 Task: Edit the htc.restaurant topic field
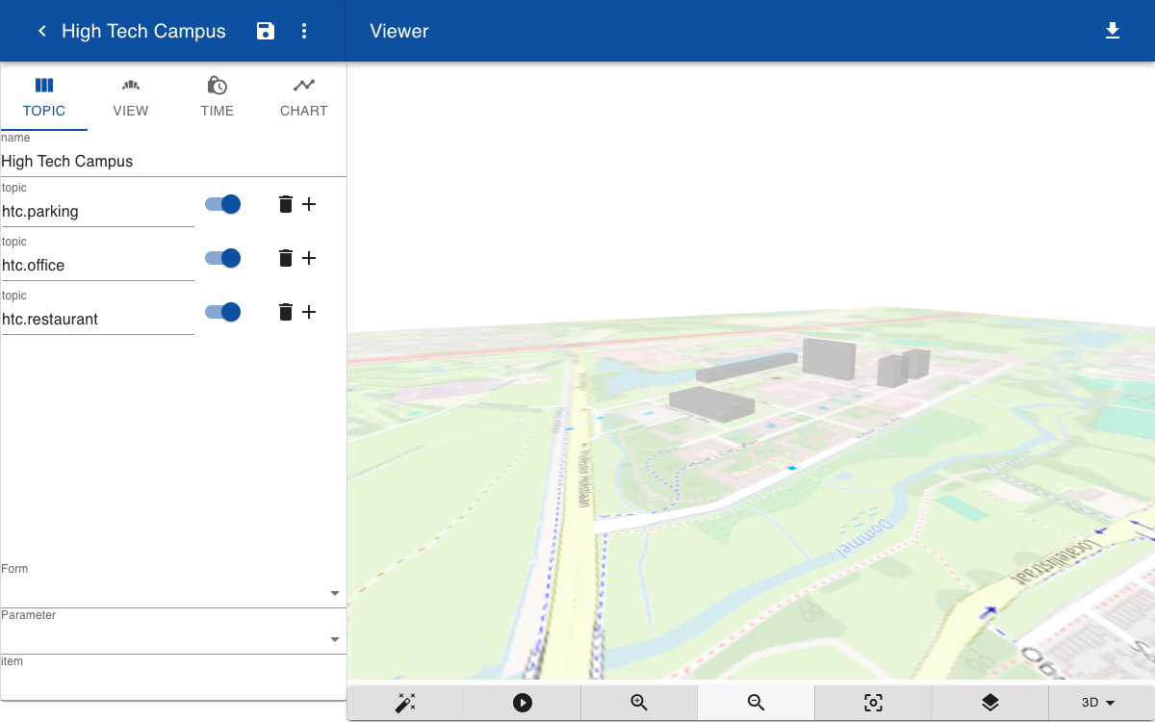point(98,319)
